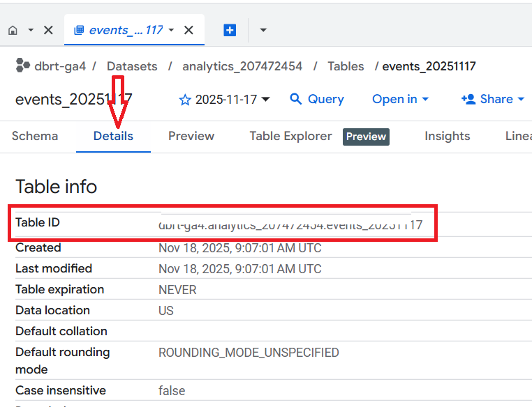This screenshot has height=407, width=532.
Task: Click the Query magnifier icon
Action: pos(295,99)
